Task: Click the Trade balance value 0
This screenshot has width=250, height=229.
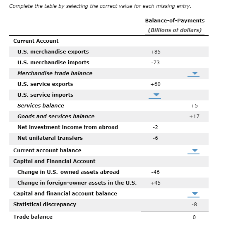Action: 194,217
